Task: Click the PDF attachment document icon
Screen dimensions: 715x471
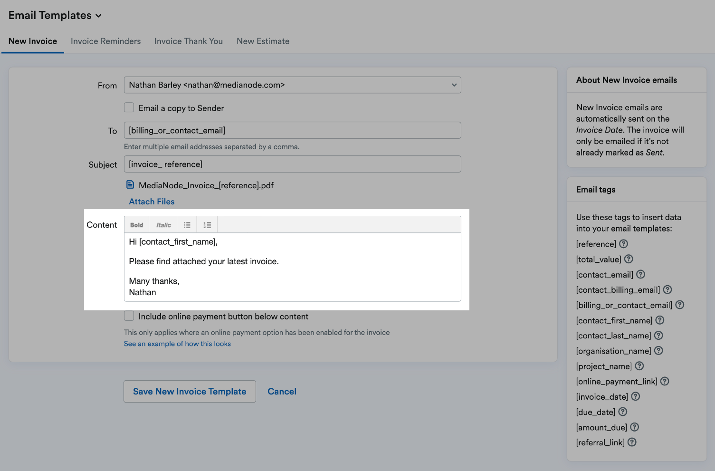Action: pyautogui.click(x=130, y=185)
